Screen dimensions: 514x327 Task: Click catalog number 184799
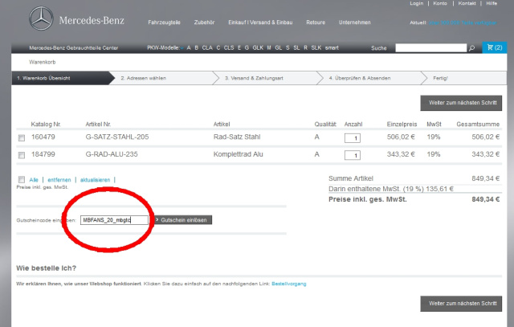(43, 154)
